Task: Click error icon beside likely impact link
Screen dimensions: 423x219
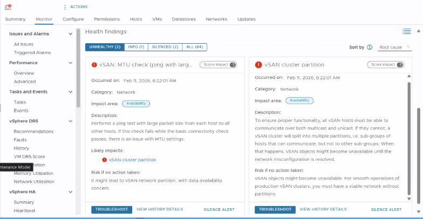Action: pos(105,160)
